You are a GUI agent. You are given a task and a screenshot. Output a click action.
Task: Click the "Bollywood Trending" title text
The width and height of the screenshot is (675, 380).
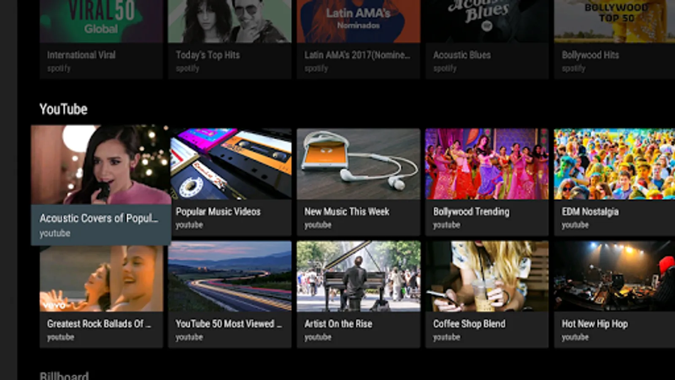[471, 212]
